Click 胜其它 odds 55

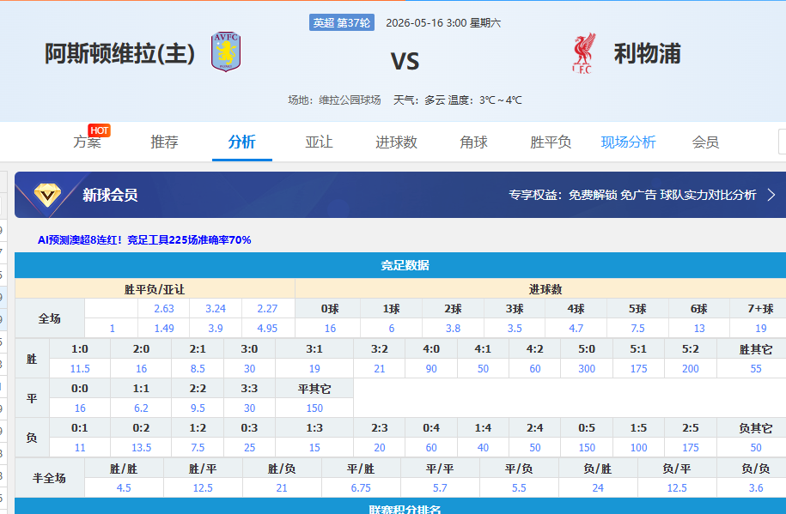coord(756,369)
